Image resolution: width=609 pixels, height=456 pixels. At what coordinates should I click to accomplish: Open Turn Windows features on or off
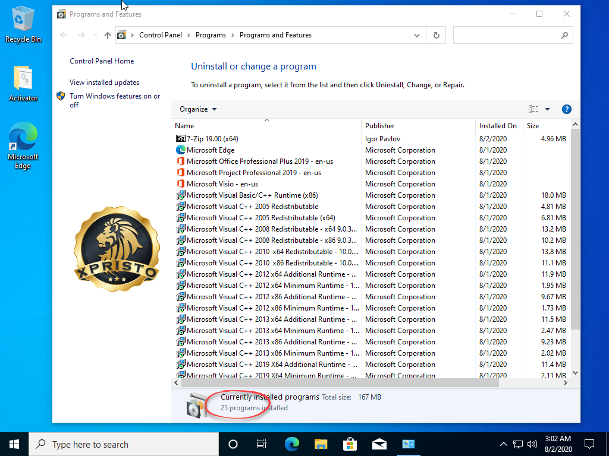[x=115, y=100]
